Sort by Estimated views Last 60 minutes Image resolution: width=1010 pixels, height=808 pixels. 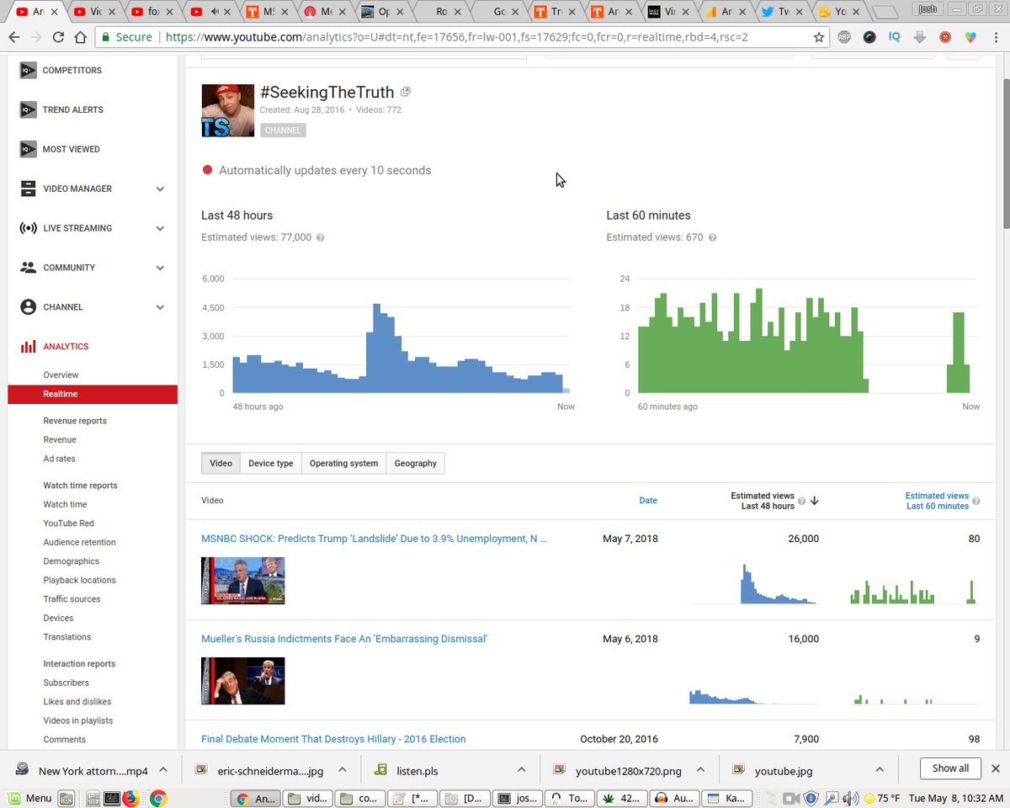click(x=937, y=501)
